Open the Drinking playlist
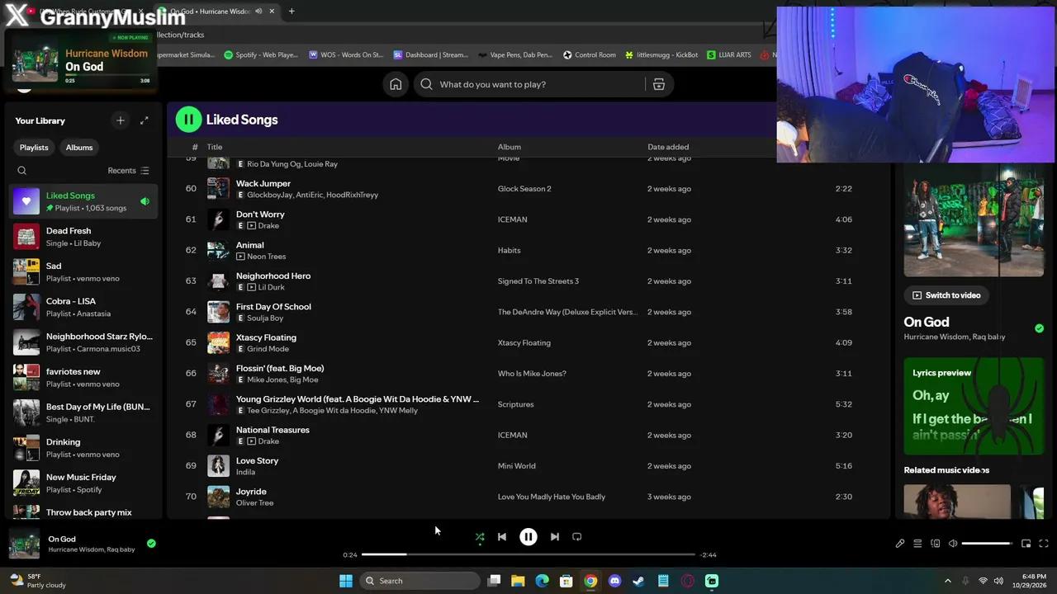1057x594 pixels. pyautogui.click(x=83, y=448)
